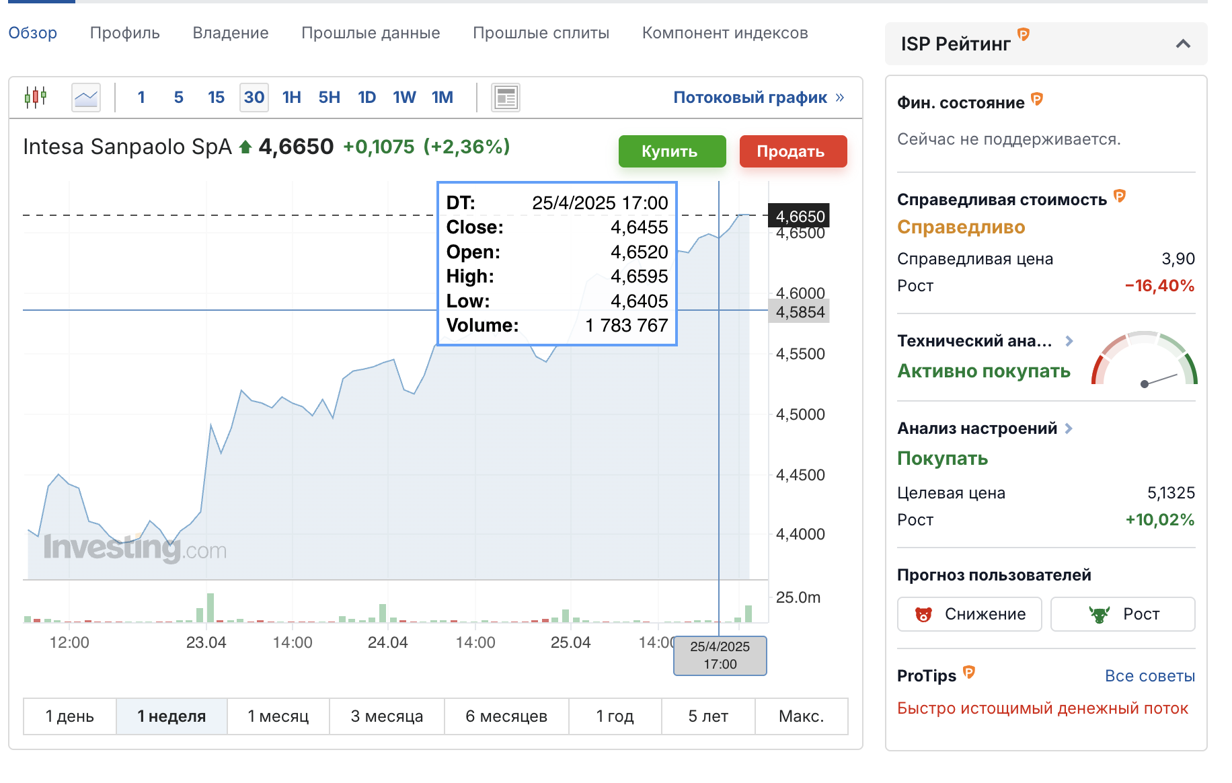Select the area line chart icon

pos(86,98)
